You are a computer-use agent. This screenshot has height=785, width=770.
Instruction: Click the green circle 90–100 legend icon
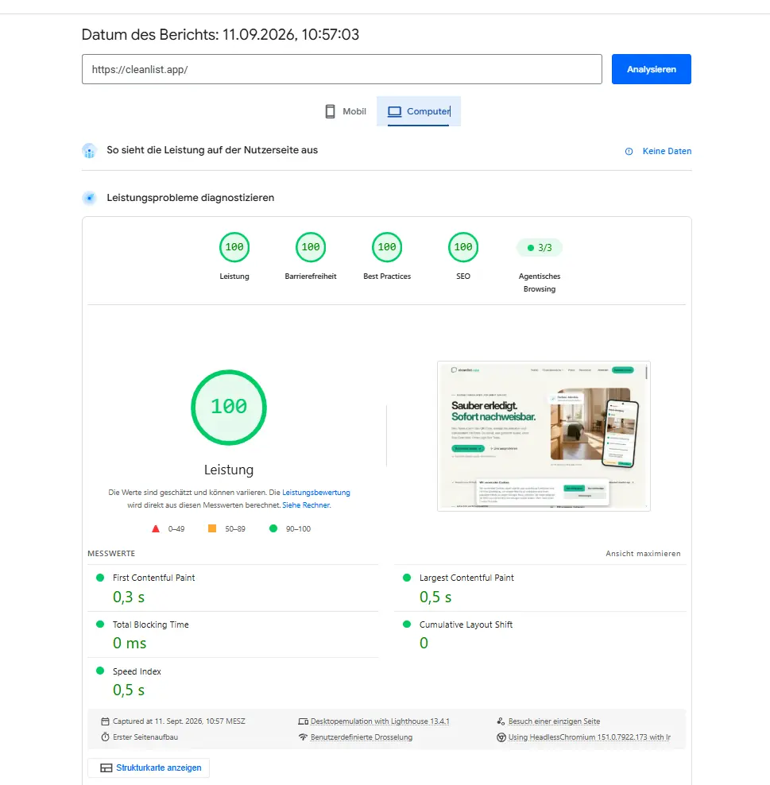[273, 528]
